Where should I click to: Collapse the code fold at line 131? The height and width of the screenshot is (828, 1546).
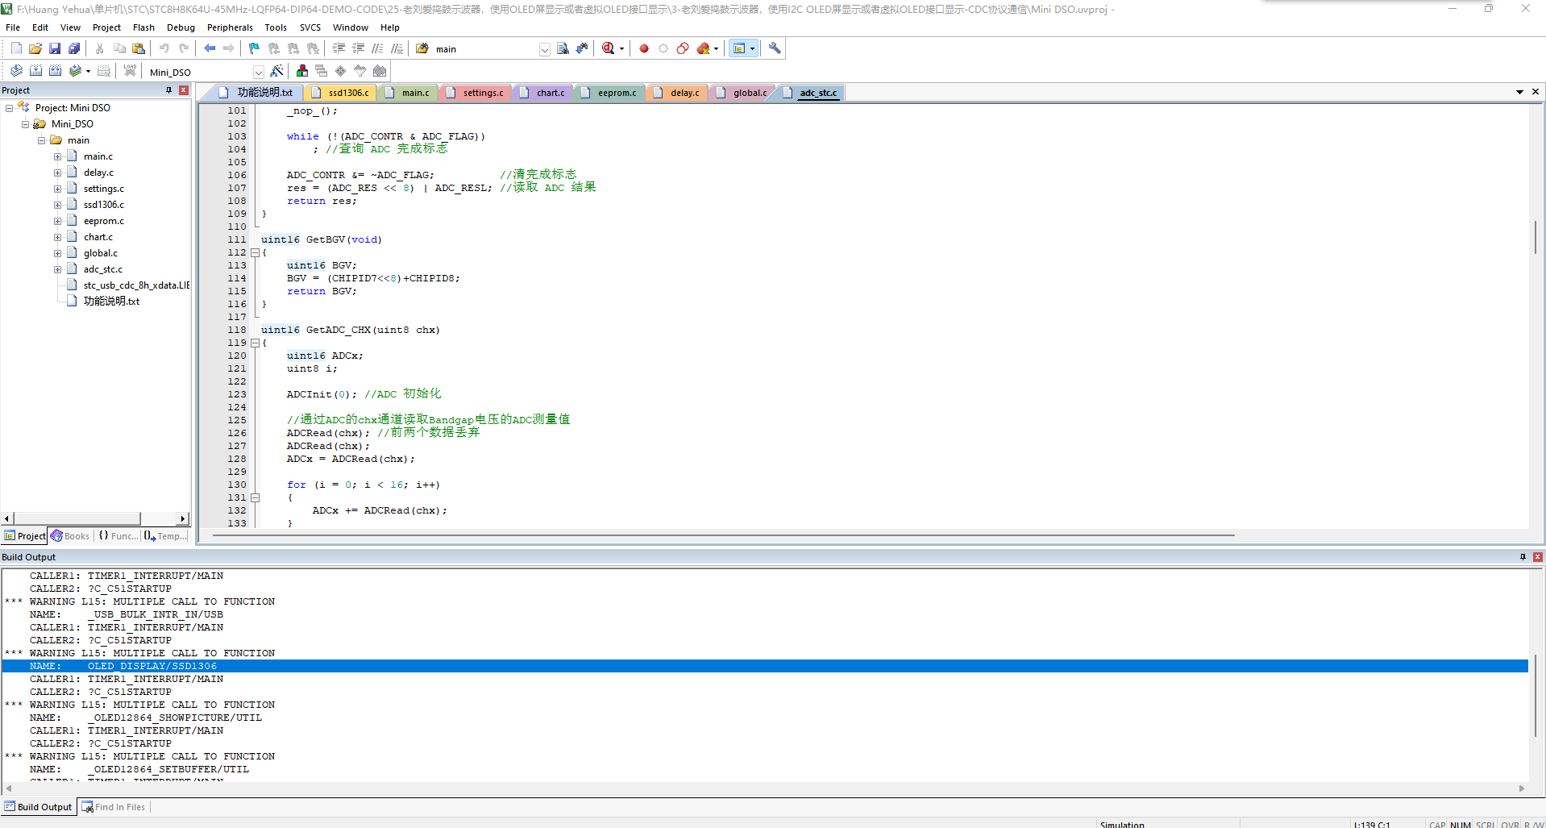255,497
